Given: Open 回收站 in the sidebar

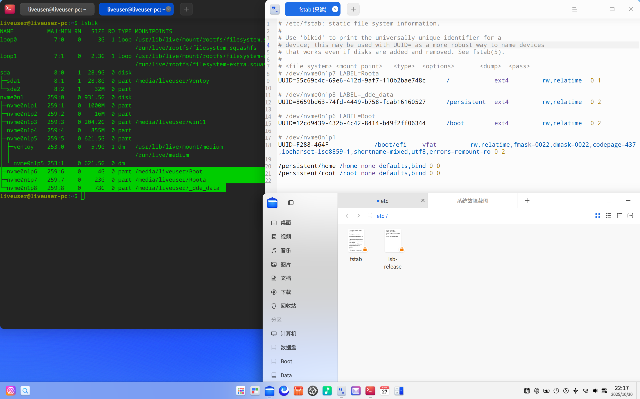Looking at the screenshot, I should point(288,306).
